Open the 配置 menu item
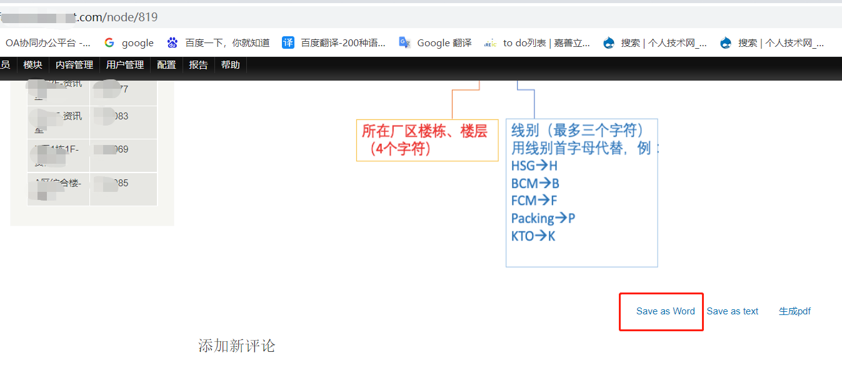This screenshot has height=365, width=842. coord(166,65)
